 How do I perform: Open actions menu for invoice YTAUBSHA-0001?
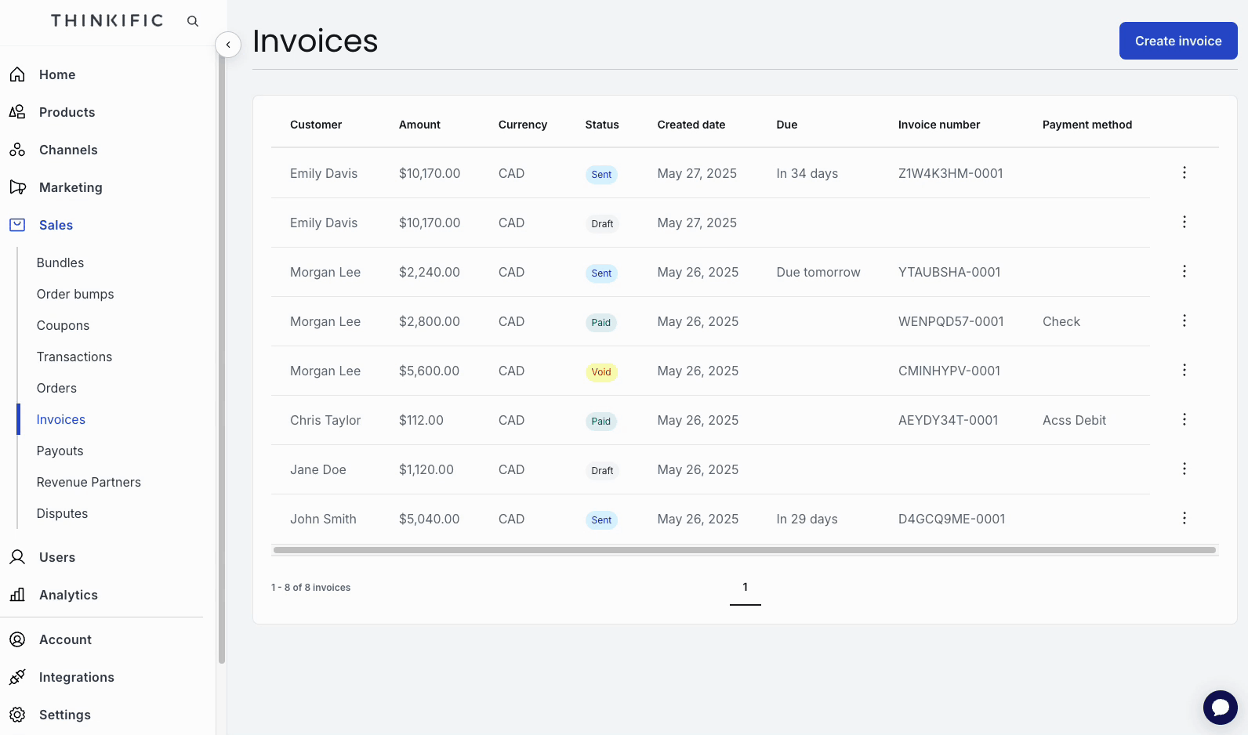1185,271
